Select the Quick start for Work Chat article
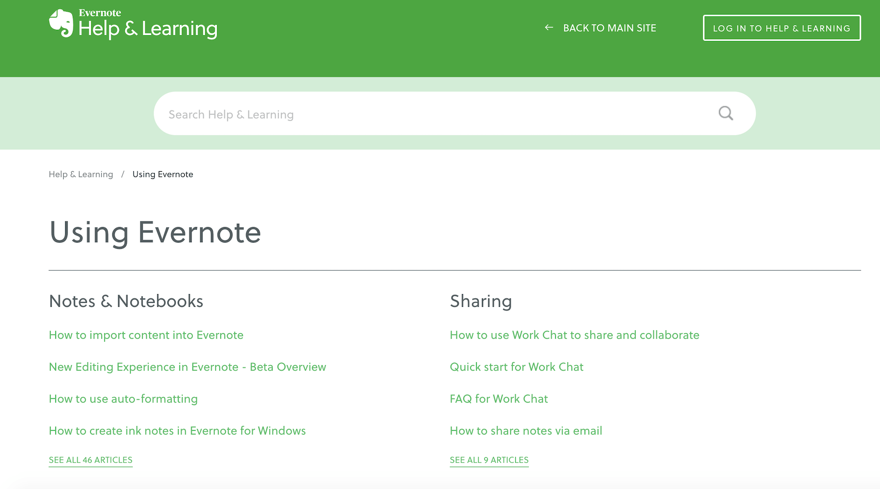Image resolution: width=880 pixels, height=489 pixels. point(516,367)
